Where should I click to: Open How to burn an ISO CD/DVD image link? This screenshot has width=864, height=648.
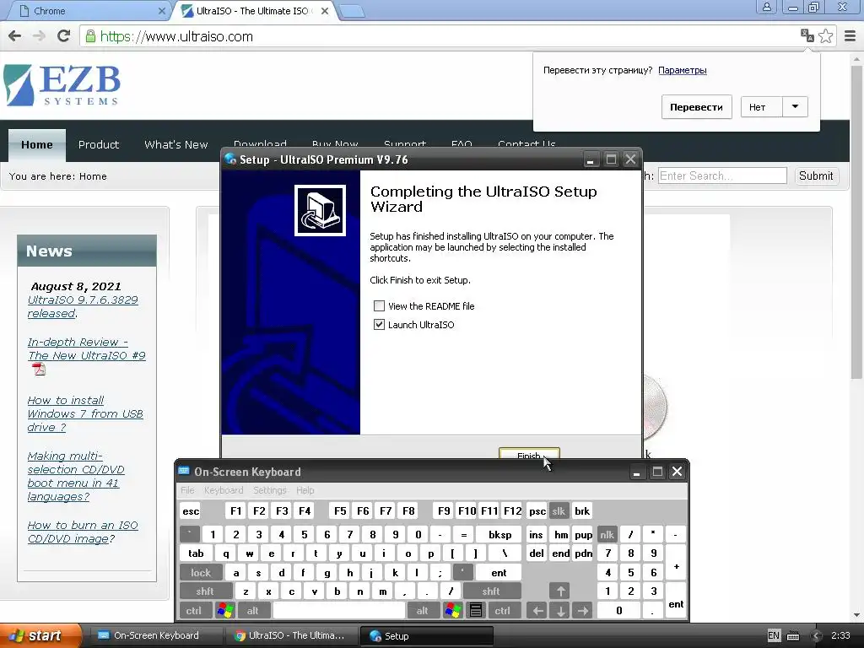(x=83, y=532)
